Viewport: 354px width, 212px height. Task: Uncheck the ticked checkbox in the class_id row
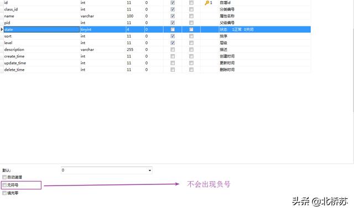pos(173,9)
